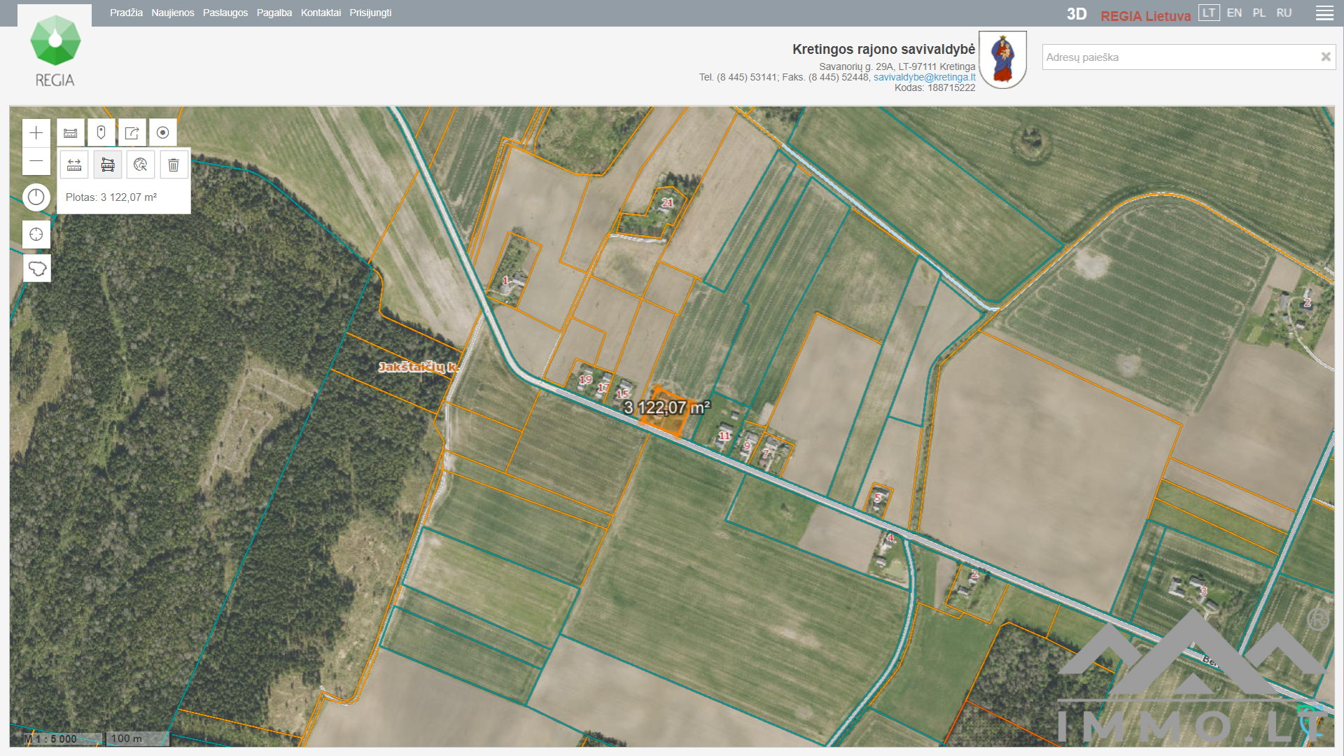
Task: Delete measurements with trash icon
Action: [x=174, y=165]
